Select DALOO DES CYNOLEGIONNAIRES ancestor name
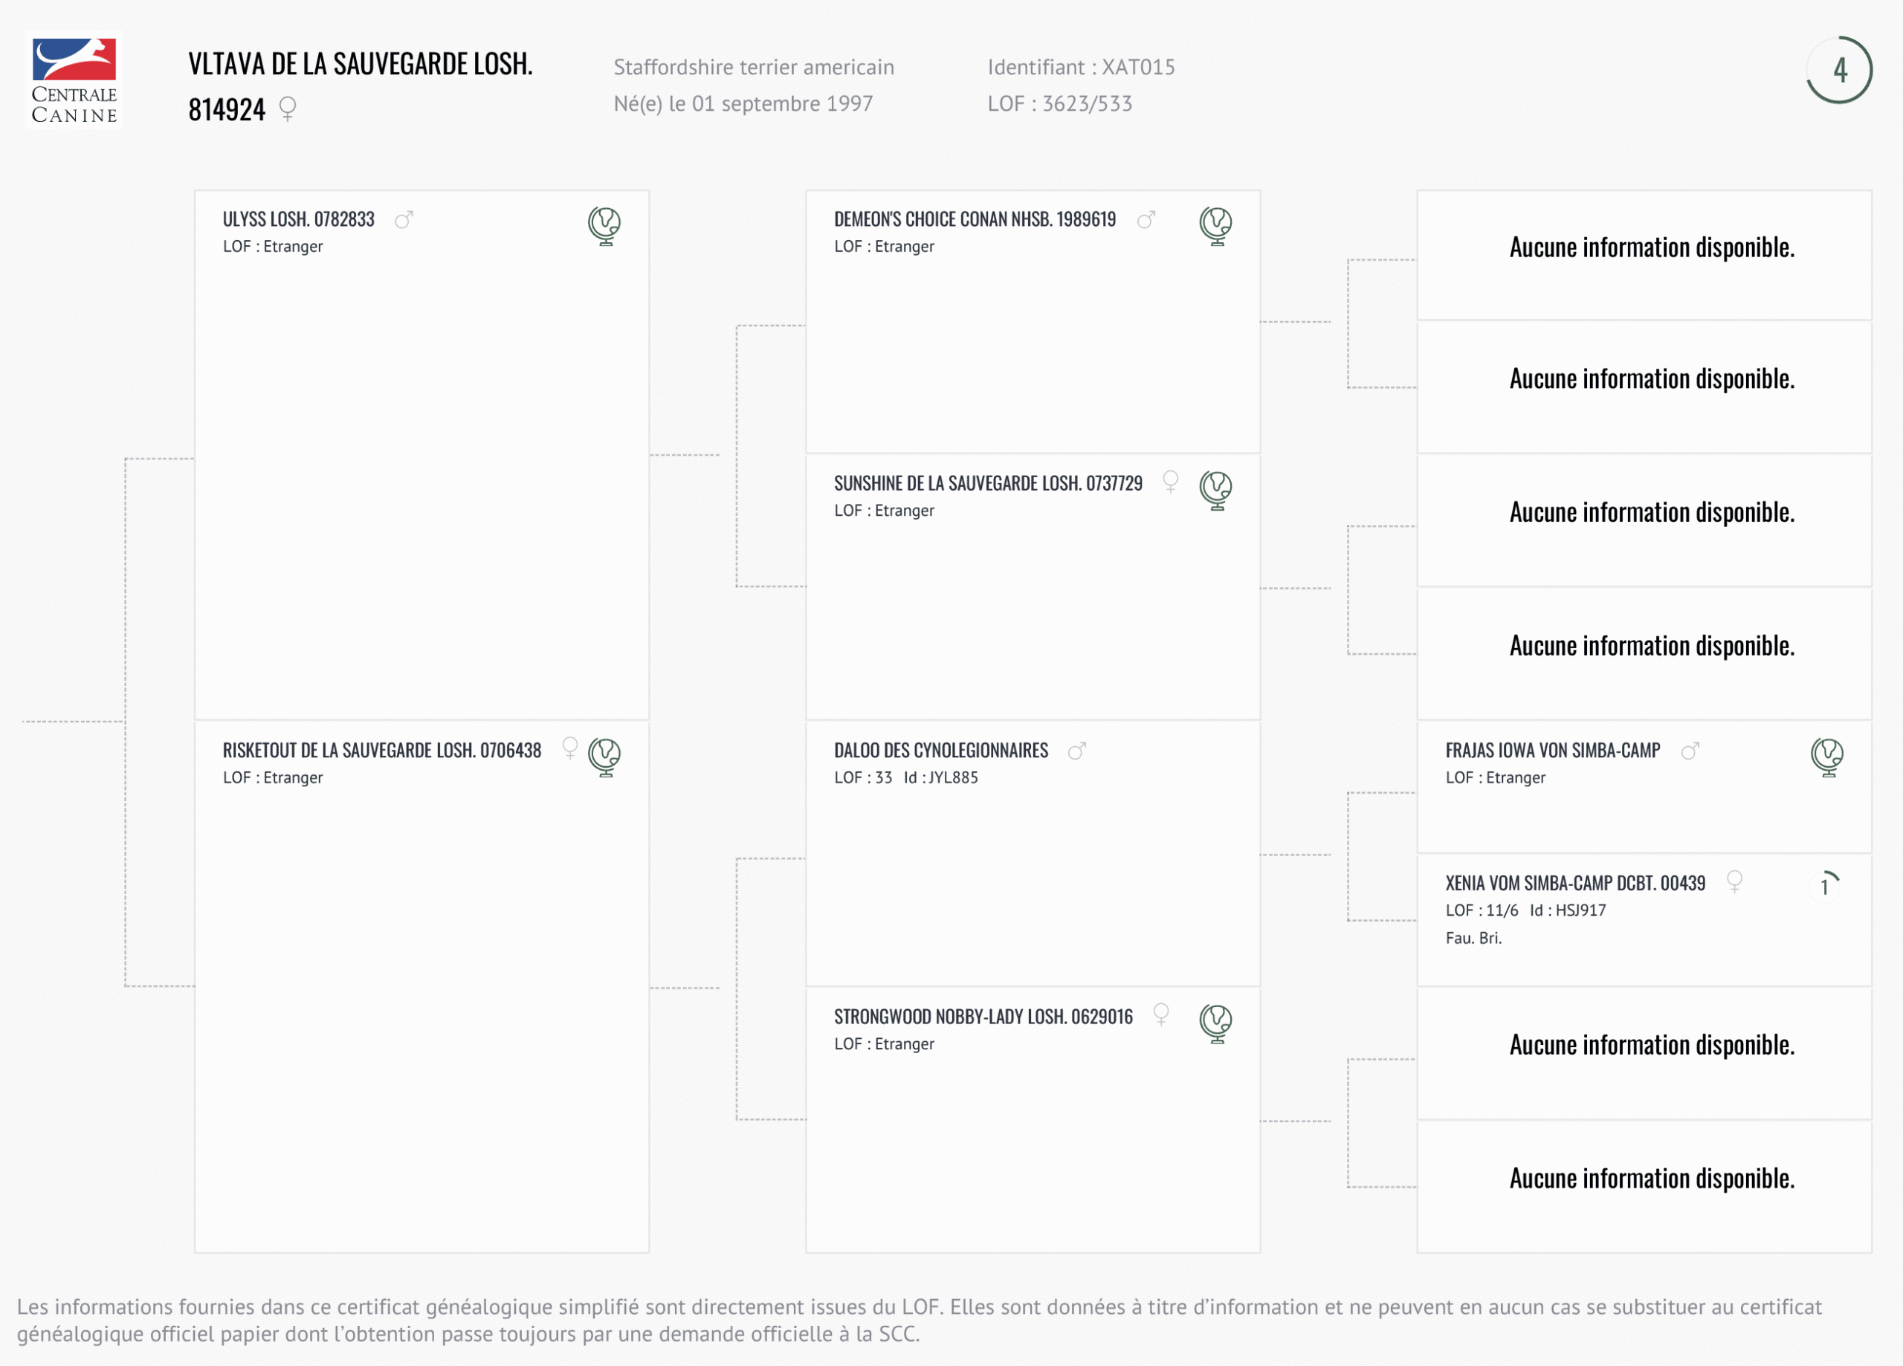This screenshot has width=1903, height=1366. pyautogui.click(x=940, y=751)
